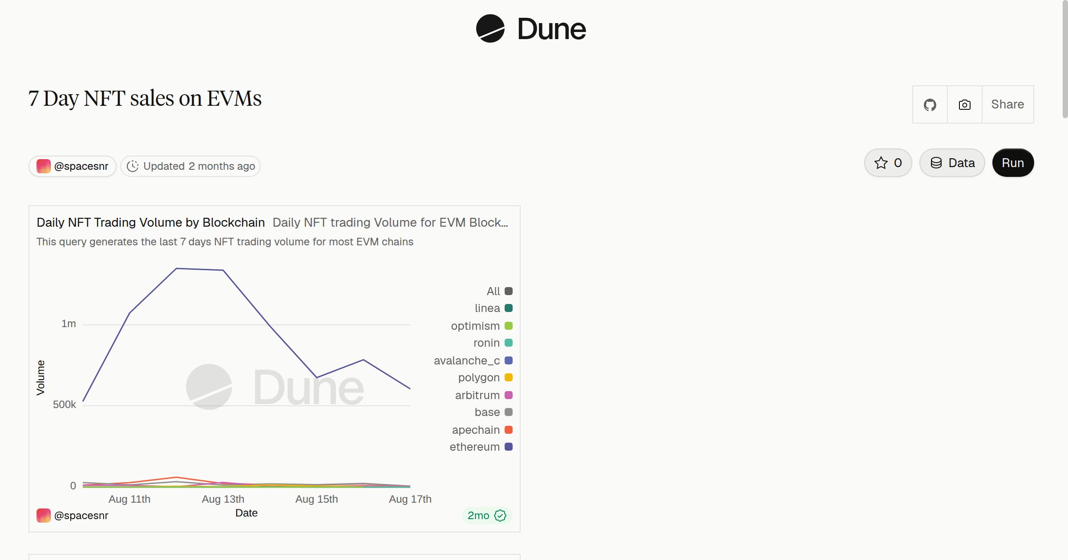The image size is (1068, 560).
Task: Toggle the ronin legend series
Action: pos(493,343)
